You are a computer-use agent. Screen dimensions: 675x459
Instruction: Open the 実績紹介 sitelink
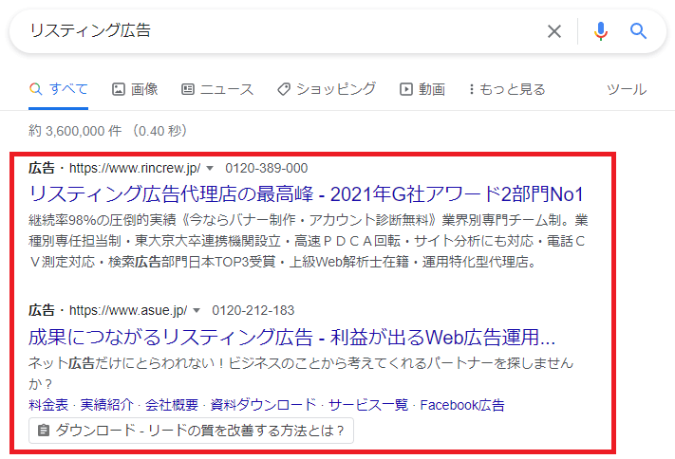pos(106,405)
